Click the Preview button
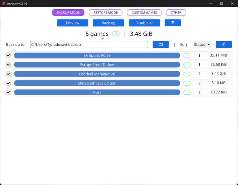 click(73, 23)
